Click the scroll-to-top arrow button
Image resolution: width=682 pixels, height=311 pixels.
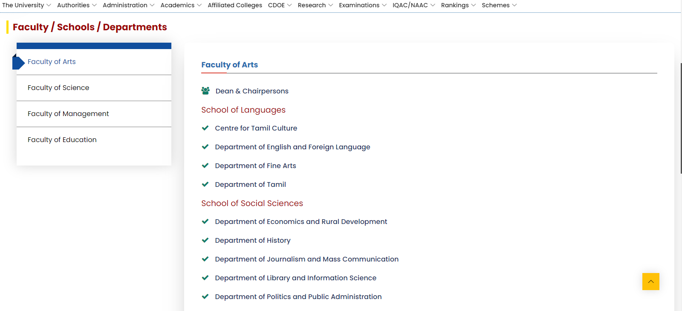tap(650, 282)
